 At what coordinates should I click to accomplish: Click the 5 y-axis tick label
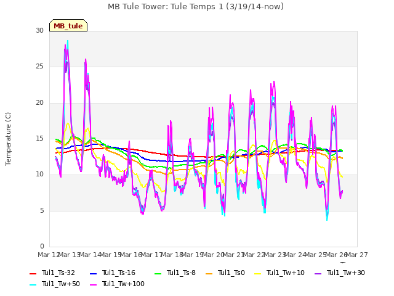tap(42, 210)
